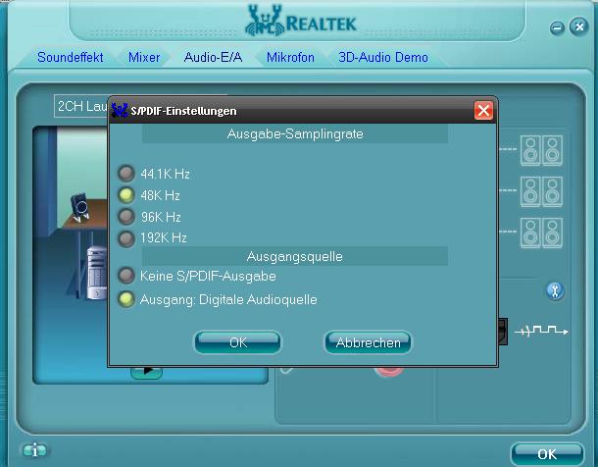Open the 2CH speaker configuration dropdown

(81, 106)
